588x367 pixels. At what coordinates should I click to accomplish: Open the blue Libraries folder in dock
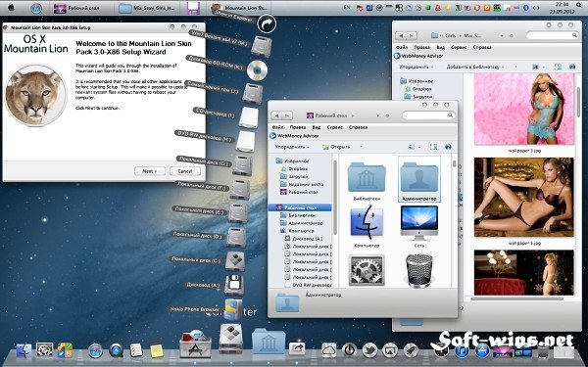pos(269,342)
